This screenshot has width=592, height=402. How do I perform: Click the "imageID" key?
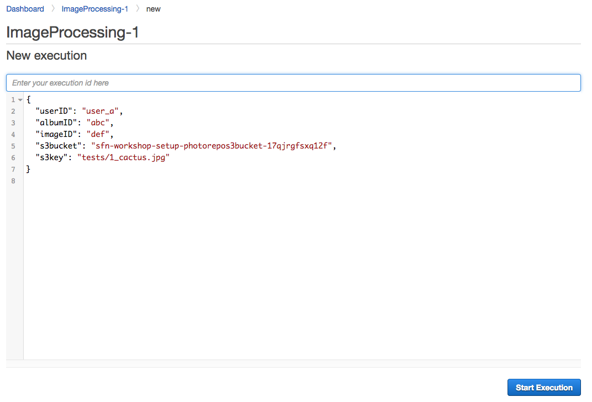[x=56, y=134]
